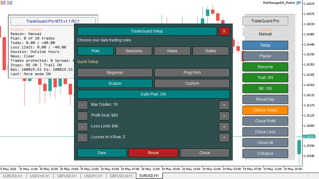Click Close Loss button
This screenshot has width=319, height=179.
coord(265,132)
